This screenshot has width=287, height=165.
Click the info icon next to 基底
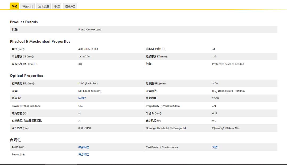coord(20,98)
